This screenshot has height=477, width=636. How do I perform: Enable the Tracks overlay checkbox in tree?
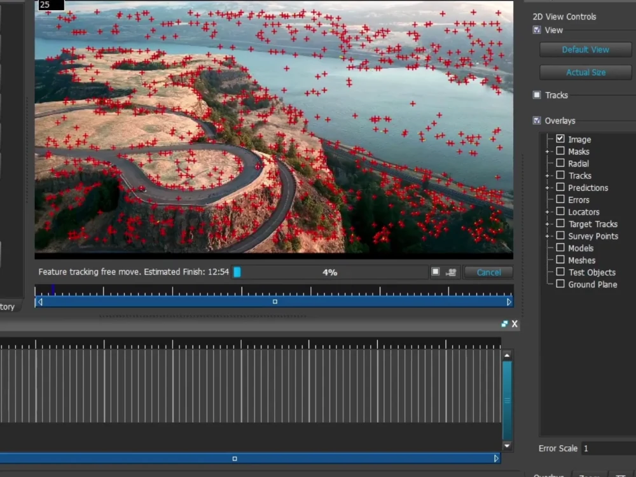[x=560, y=176]
